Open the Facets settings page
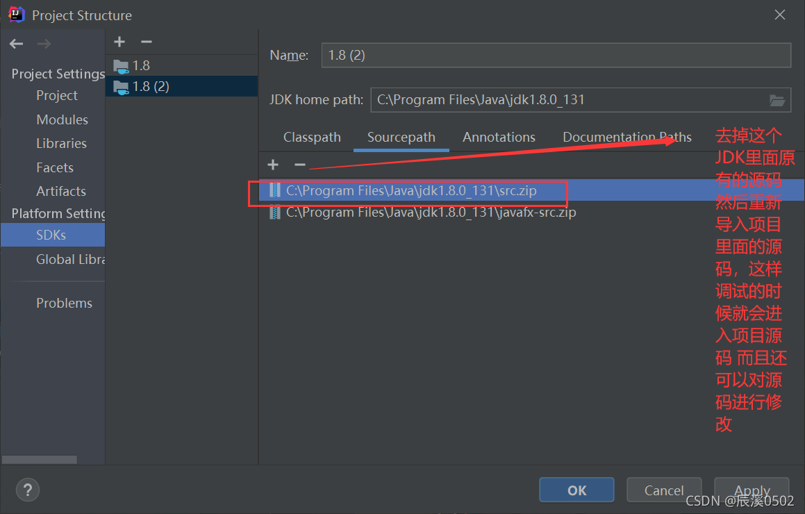 (55, 167)
